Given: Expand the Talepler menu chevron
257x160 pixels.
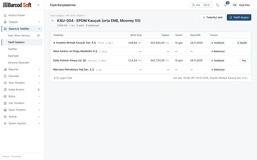Looking at the screenshot, I should [x=39, y=22].
